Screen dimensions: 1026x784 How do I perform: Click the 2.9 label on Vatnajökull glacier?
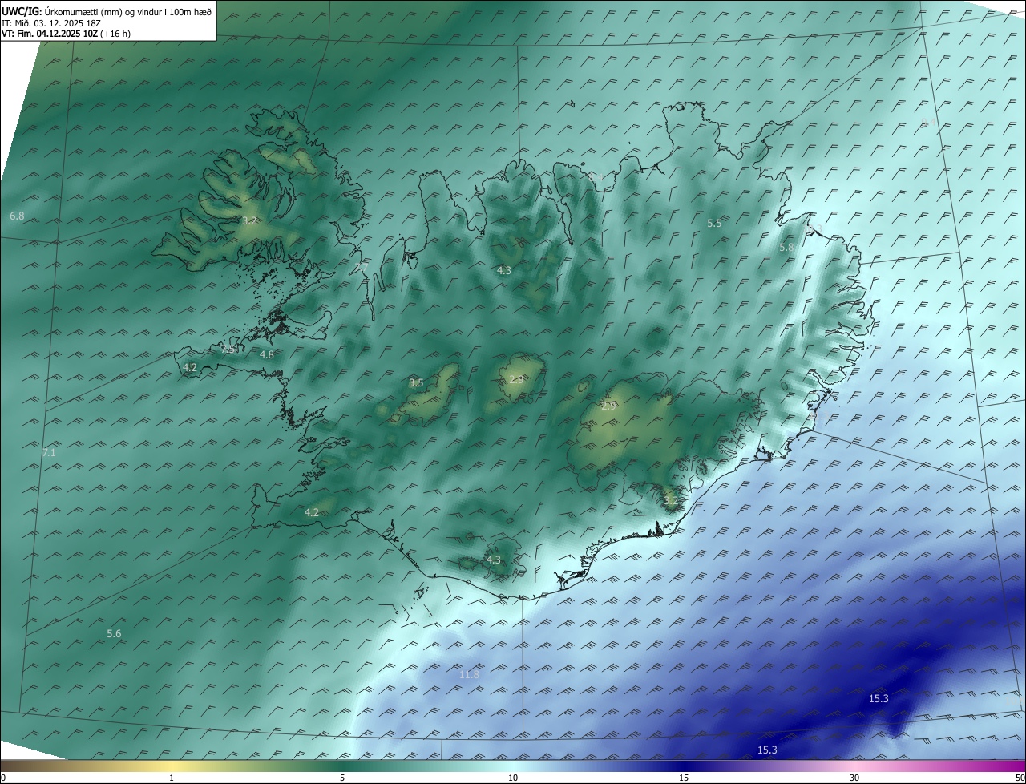(608, 406)
